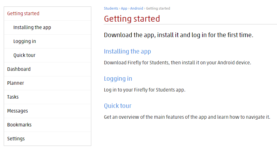Click Students breadcrumb link
The height and width of the screenshot is (149, 277).
(x=111, y=8)
